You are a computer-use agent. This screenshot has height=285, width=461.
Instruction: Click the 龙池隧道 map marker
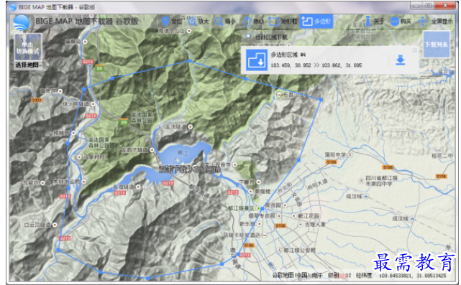190,127
